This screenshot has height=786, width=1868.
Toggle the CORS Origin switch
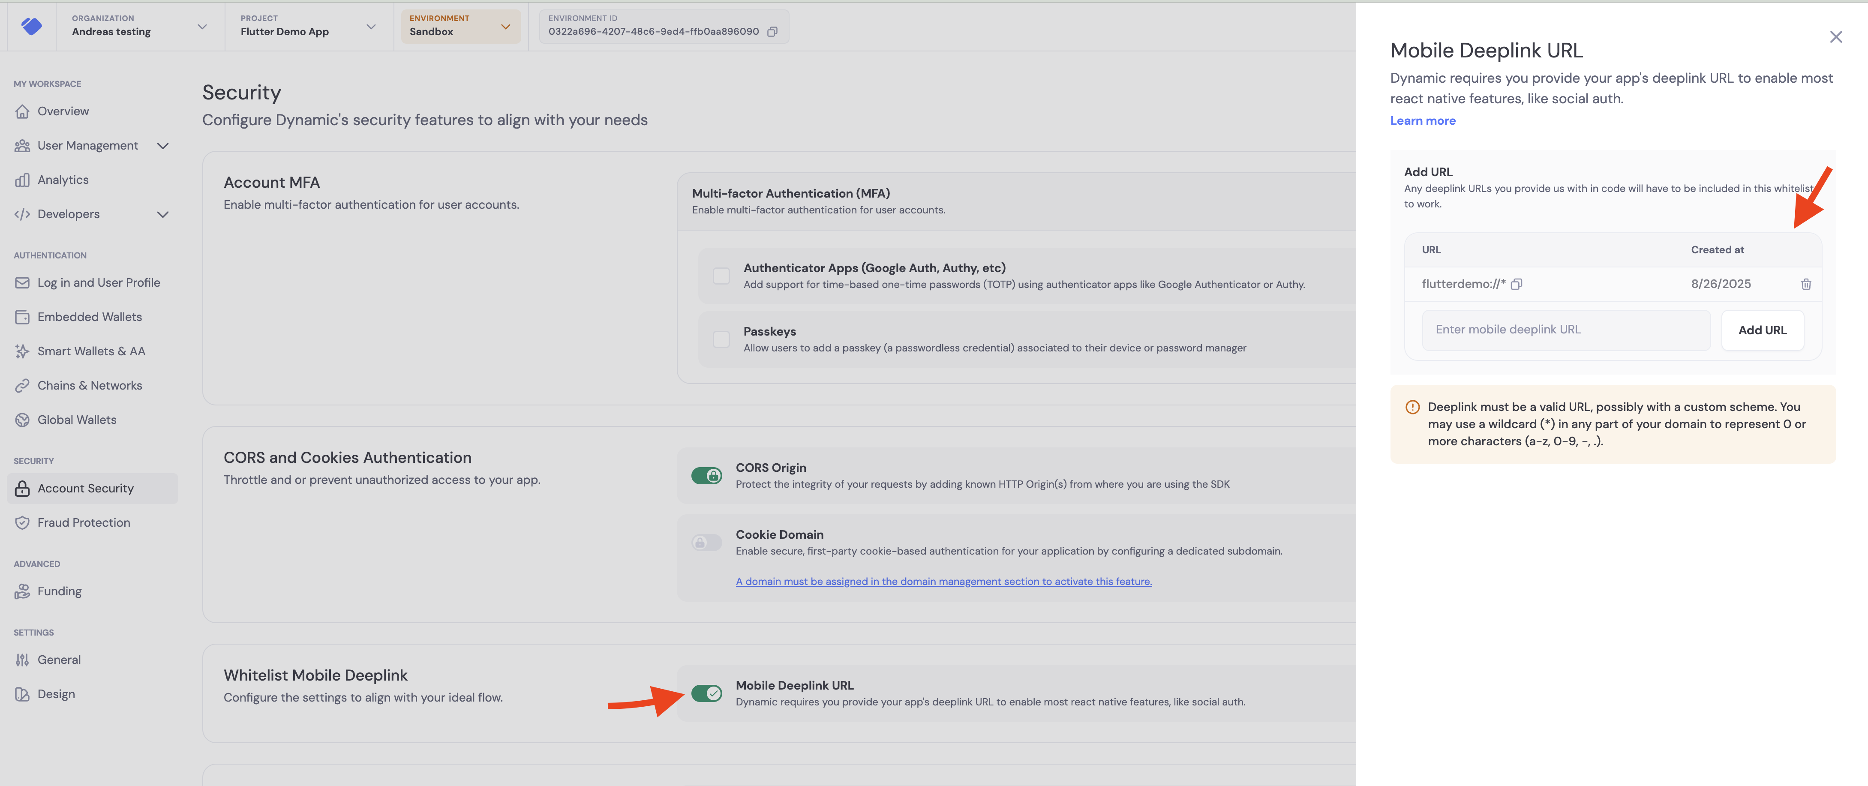706,476
